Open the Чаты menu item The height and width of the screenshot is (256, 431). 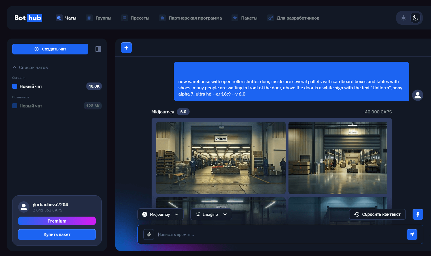point(66,18)
